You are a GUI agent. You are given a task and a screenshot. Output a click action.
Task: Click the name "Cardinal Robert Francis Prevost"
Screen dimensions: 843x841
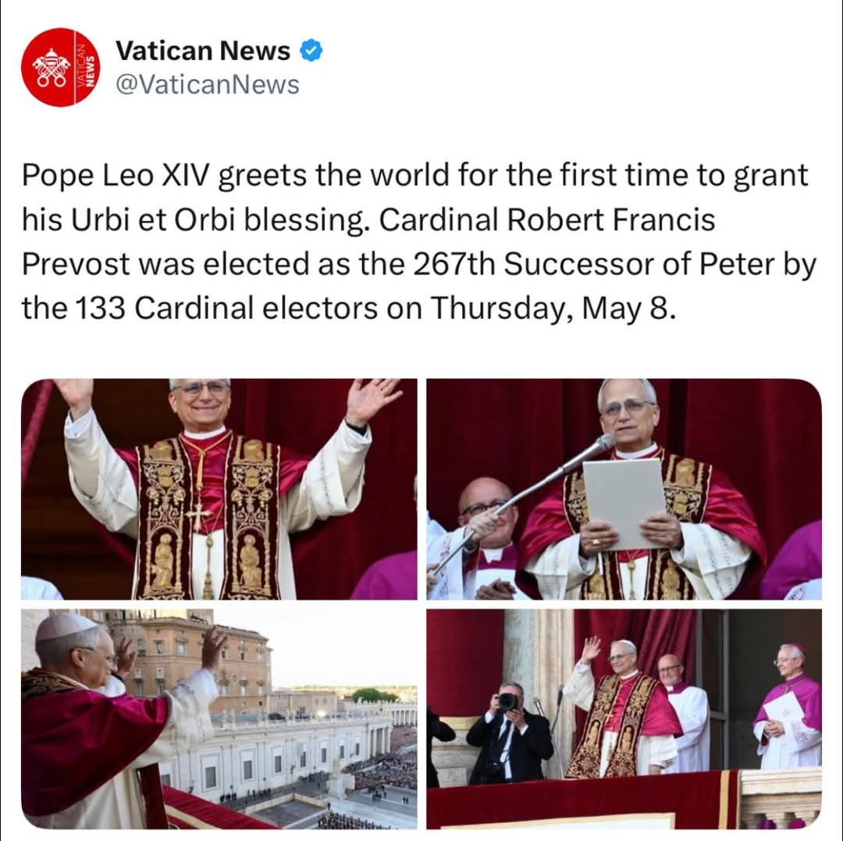(x=368, y=241)
